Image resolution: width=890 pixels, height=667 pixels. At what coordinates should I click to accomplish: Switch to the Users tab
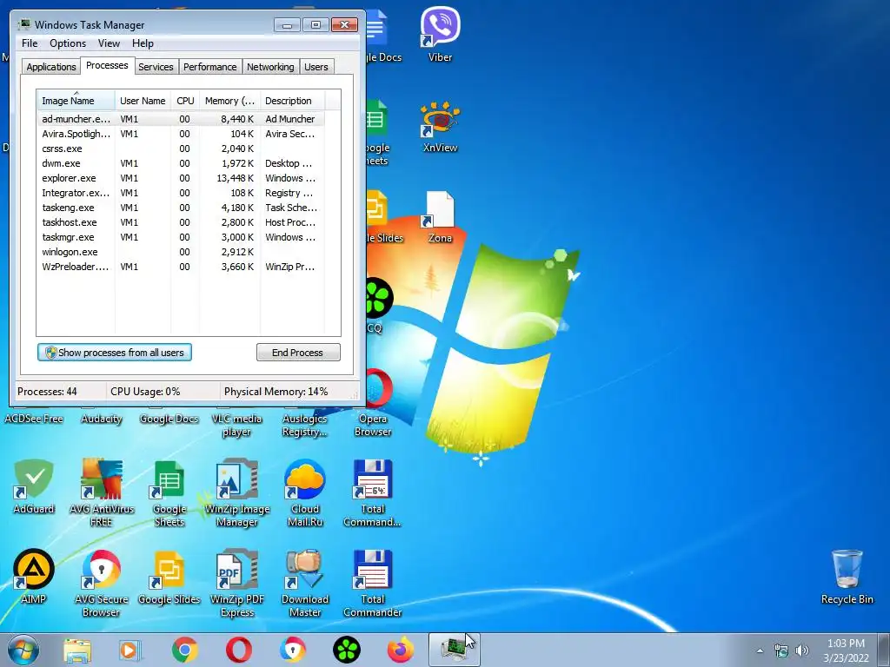click(x=316, y=67)
